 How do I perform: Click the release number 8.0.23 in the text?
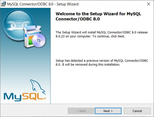tap(60, 36)
